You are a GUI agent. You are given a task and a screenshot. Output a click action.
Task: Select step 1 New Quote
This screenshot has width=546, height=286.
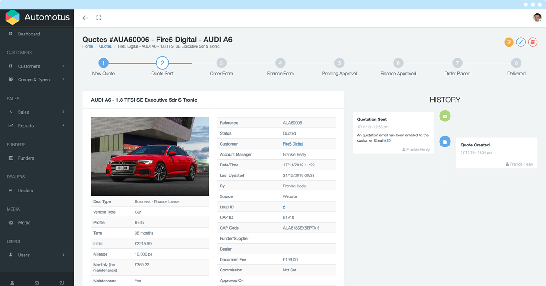coord(103,63)
